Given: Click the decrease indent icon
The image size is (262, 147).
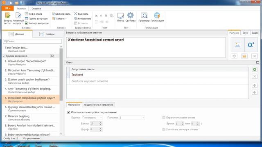Looking at the screenshot, I should click(x=102, y=22).
